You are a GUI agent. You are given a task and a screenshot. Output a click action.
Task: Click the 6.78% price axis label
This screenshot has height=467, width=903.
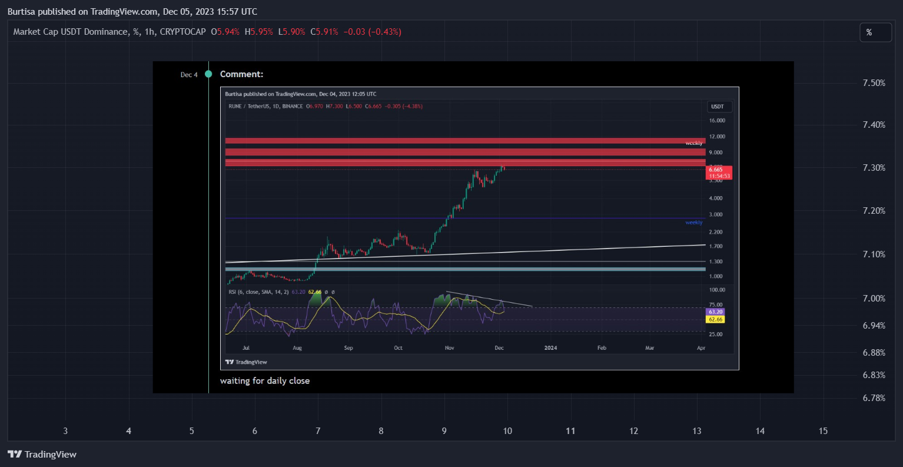tap(874, 398)
